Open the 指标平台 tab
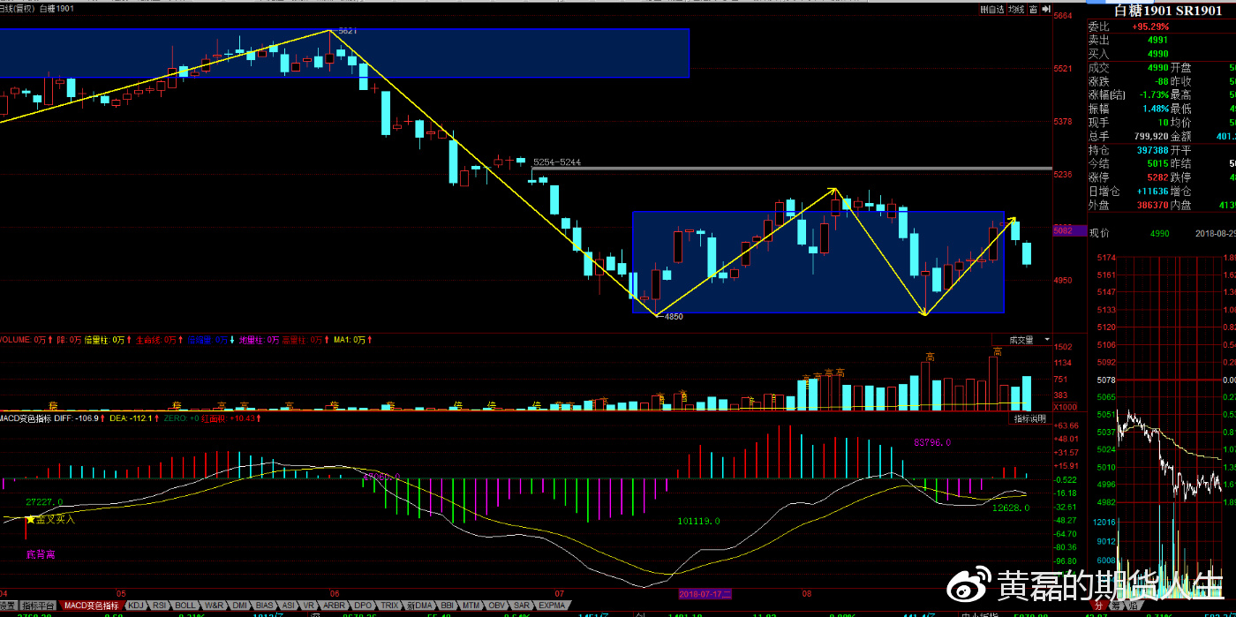The image size is (1236, 617). (38, 606)
